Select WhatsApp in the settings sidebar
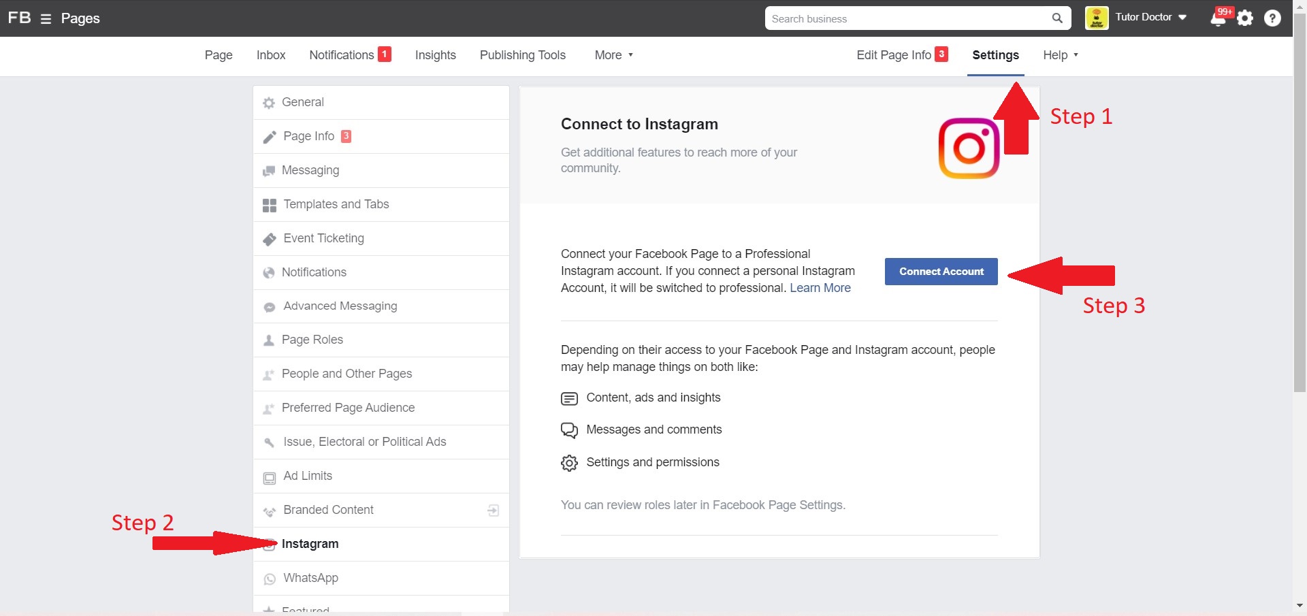 click(381, 579)
